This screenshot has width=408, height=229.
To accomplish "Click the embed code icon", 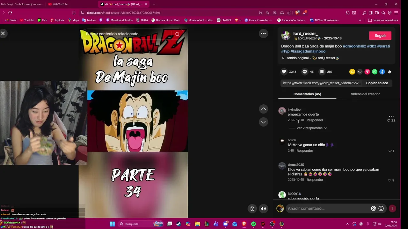I will 360,72.
